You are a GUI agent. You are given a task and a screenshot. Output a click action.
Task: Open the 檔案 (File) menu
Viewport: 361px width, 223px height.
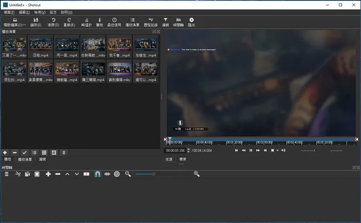click(9, 12)
